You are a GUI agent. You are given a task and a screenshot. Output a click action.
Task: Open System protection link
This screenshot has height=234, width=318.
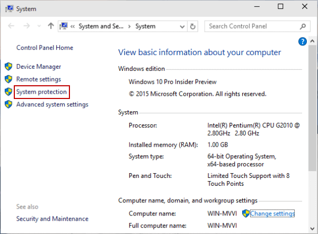click(x=41, y=92)
